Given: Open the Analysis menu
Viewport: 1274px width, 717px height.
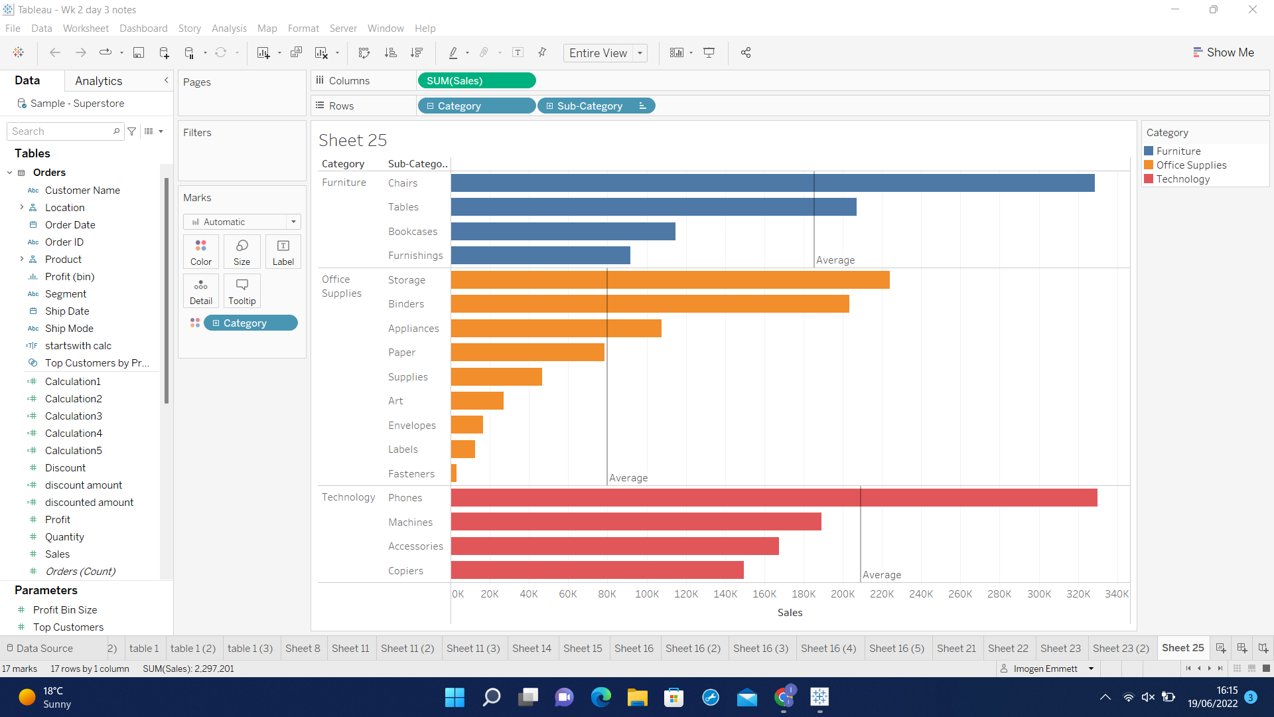Looking at the screenshot, I should coord(229,29).
